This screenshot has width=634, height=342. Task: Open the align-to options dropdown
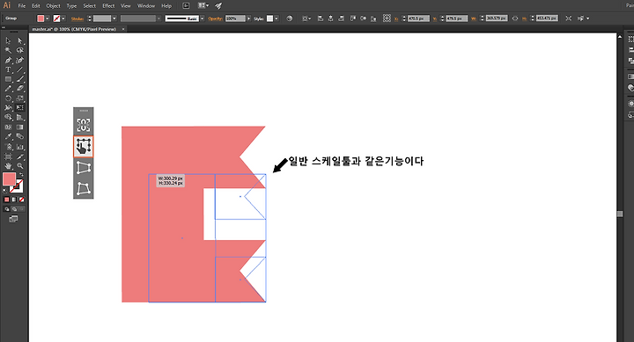[306, 18]
